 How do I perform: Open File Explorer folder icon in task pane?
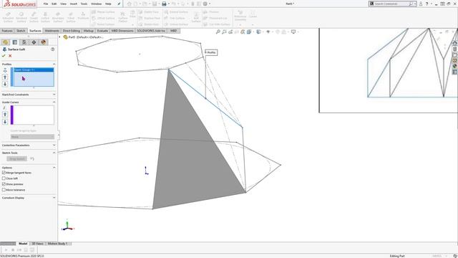tap(455, 54)
